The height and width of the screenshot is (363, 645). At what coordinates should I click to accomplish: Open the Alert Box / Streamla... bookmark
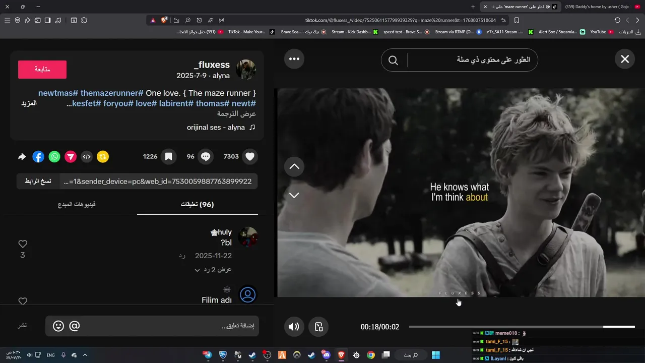coord(561,32)
